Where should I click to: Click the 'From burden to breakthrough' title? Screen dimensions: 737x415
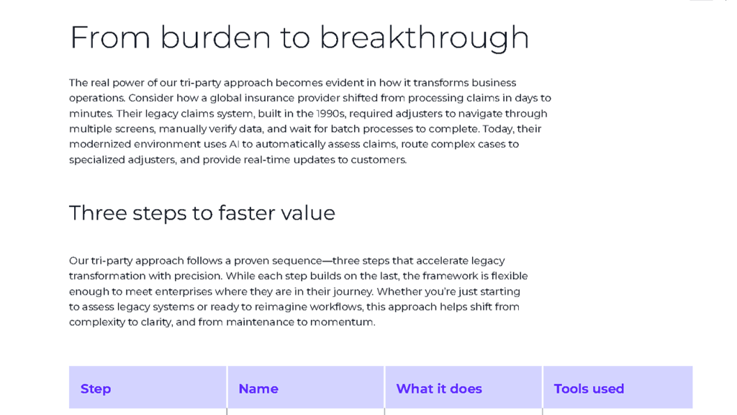(299, 37)
